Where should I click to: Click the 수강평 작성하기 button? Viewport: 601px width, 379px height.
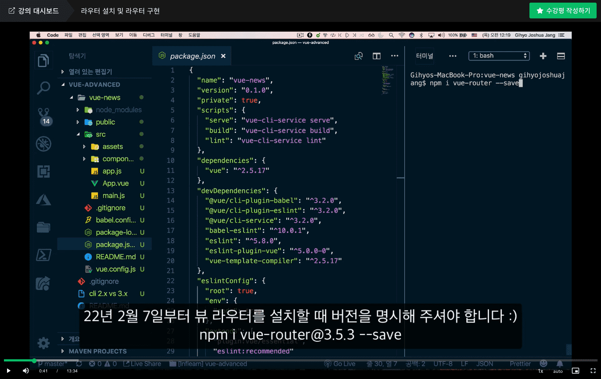tap(563, 11)
